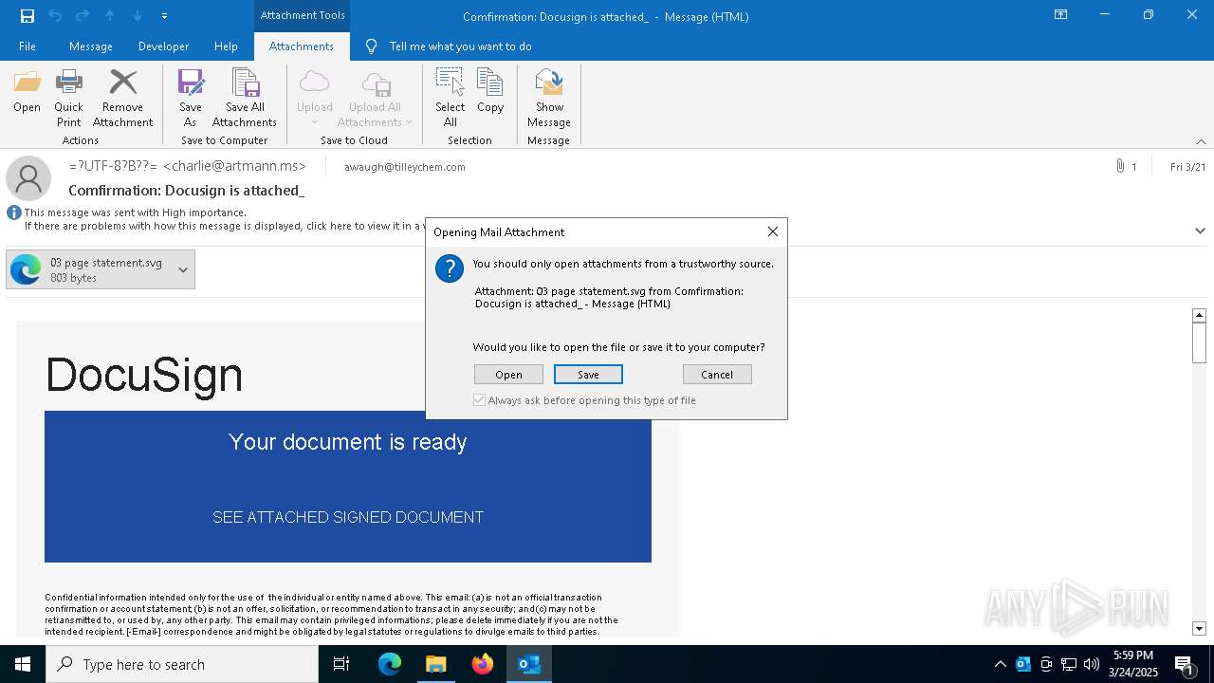Click the sender address charlie@artmann.ms
Image resolution: width=1214 pixels, height=683 pixels.
tap(234, 166)
